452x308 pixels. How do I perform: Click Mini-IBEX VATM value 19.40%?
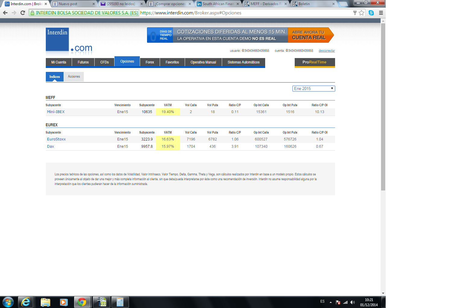pyautogui.click(x=168, y=112)
